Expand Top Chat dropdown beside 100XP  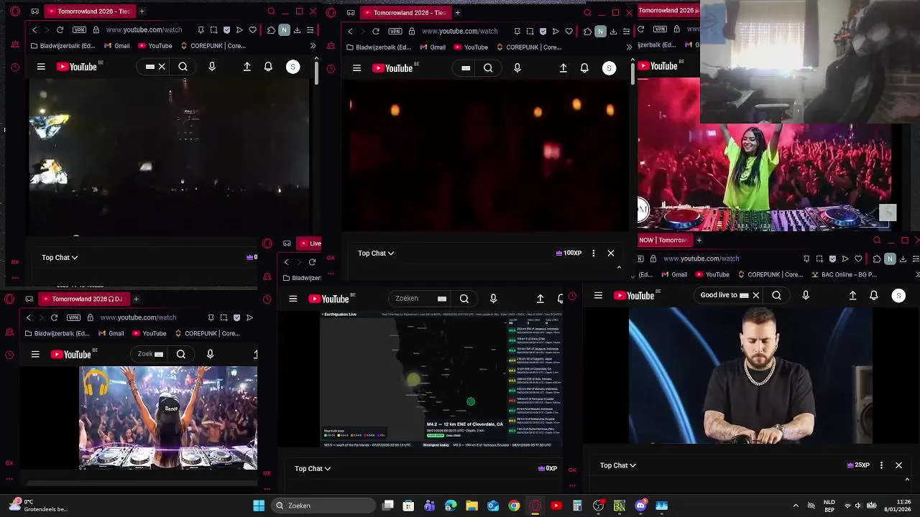(376, 253)
